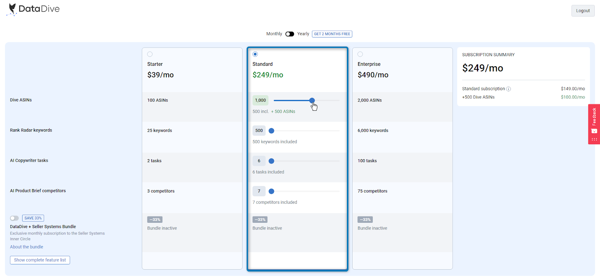The height and width of the screenshot is (279, 600).
Task: Click the 7 competitors value field
Action: coord(259,191)
